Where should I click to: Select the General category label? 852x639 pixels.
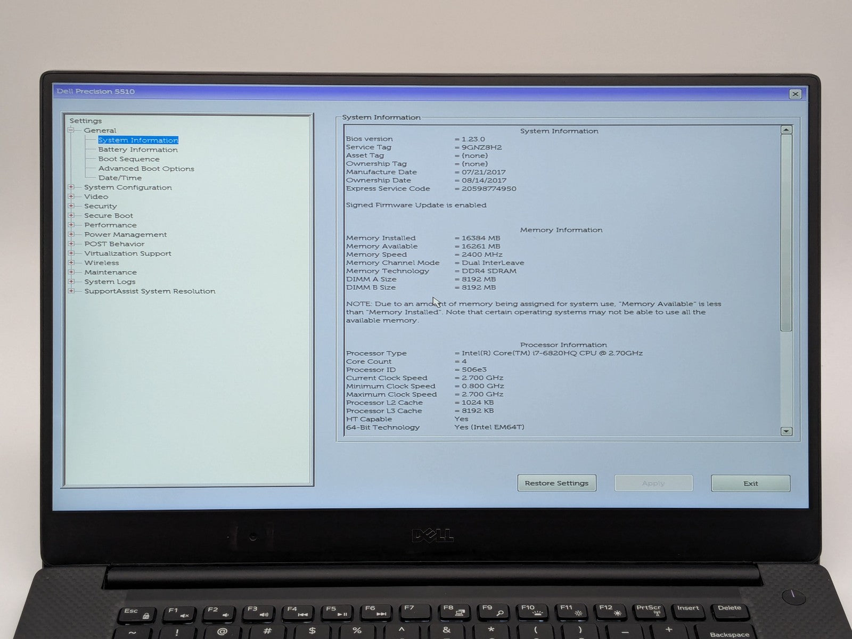(x=100, y=130)
